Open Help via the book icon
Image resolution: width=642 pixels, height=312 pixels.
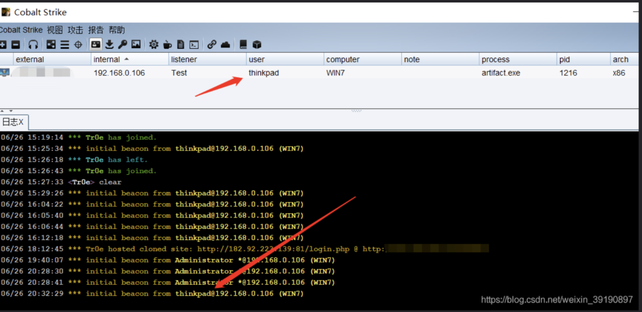coord(243,44)
